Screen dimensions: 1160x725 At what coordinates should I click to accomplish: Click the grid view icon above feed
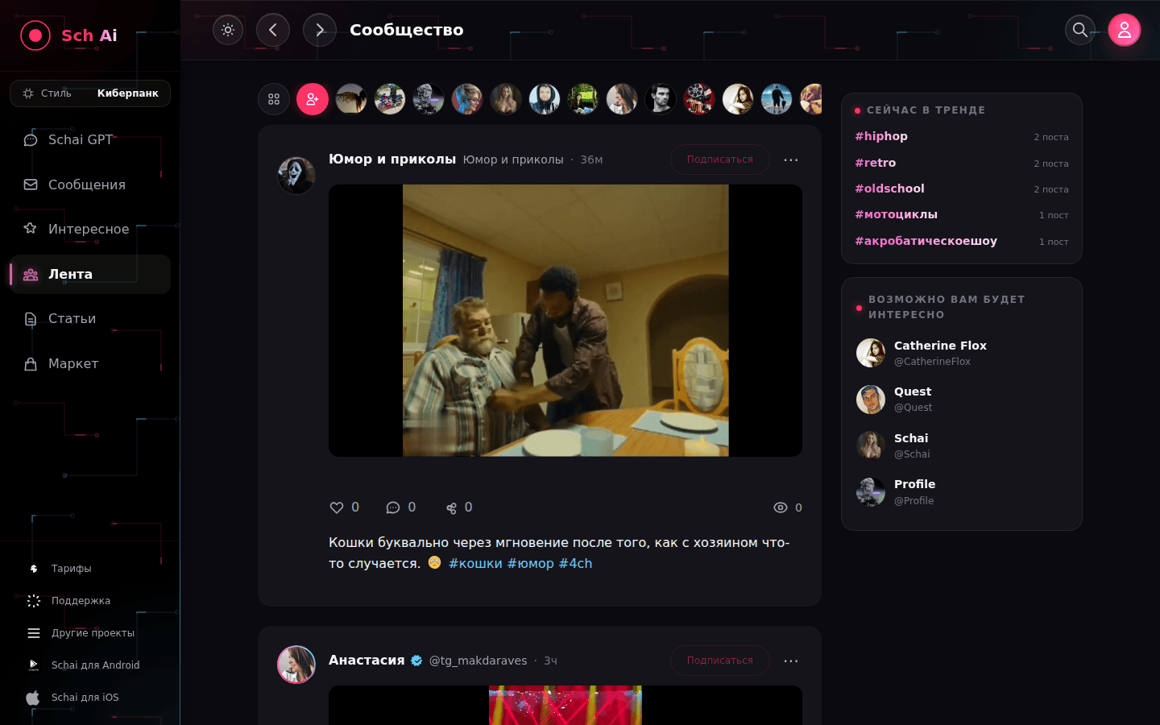[x=274, y=99]
